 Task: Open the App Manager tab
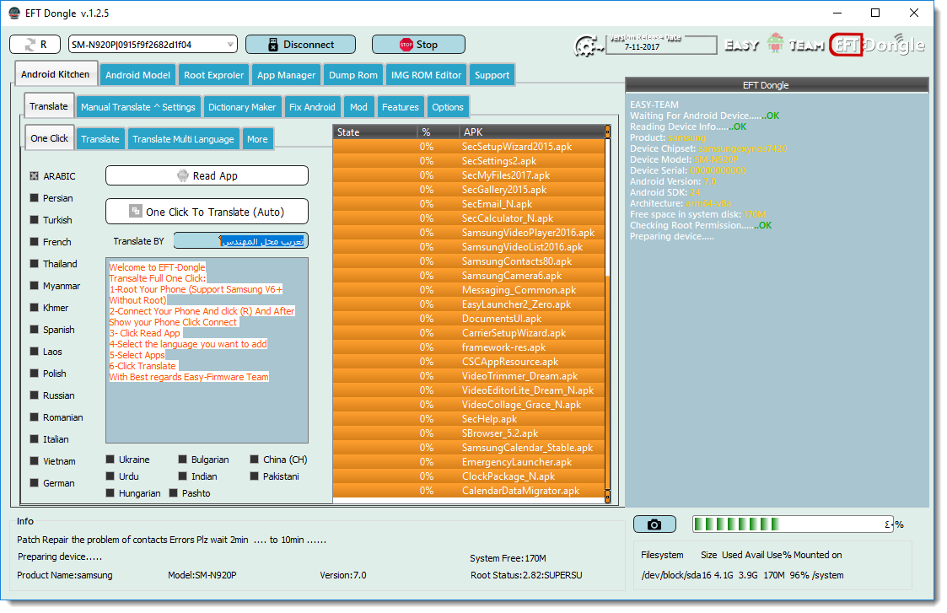click(286, 75)
